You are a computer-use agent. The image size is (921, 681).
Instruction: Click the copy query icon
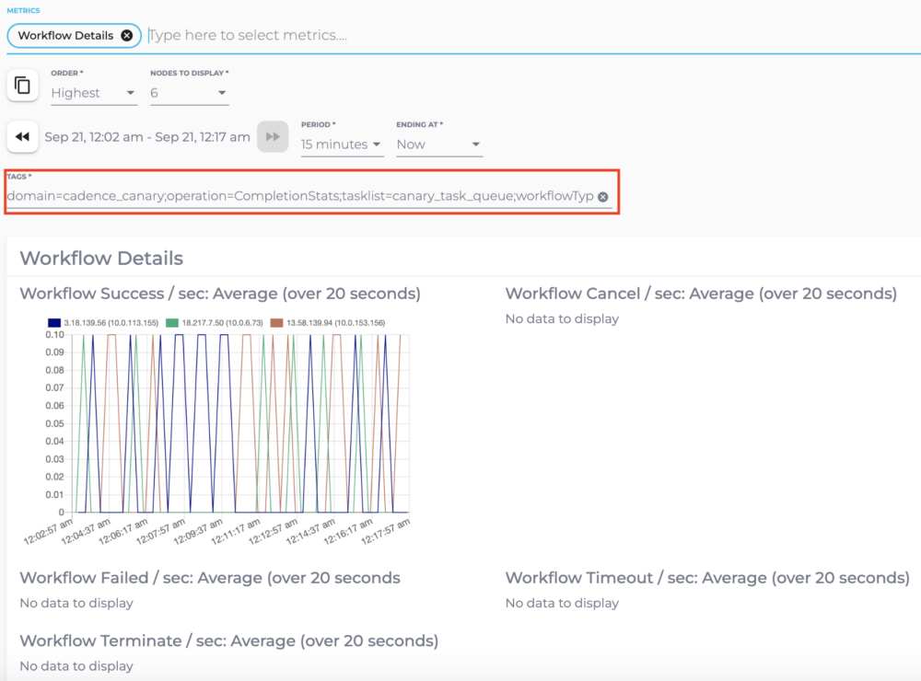pos(22,84)
